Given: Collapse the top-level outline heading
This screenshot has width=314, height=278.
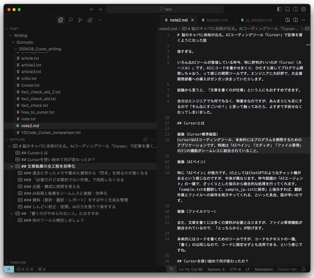Looking at the screenshot, I should click(9, 146).
